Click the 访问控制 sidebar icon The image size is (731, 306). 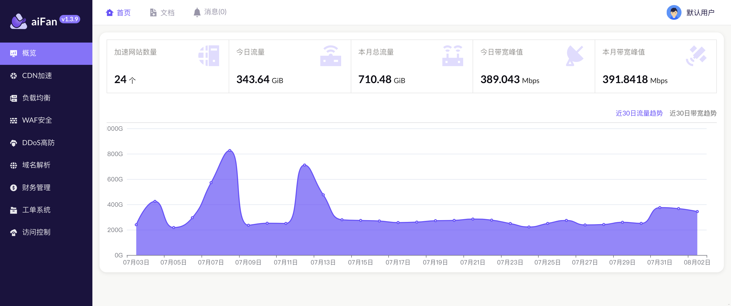[13, 233]
